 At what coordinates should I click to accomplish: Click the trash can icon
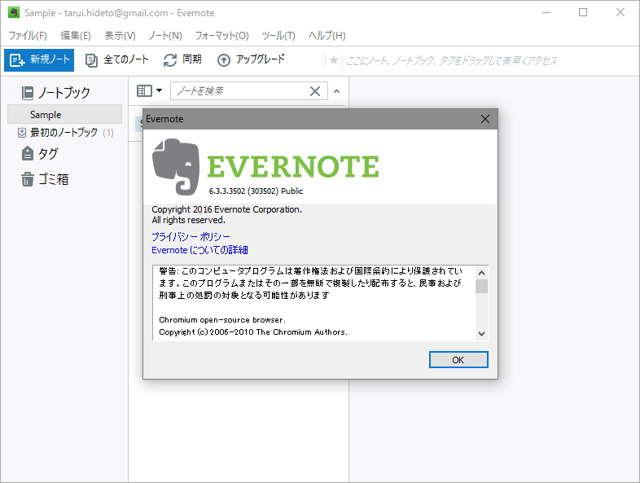tap(28, 179)
